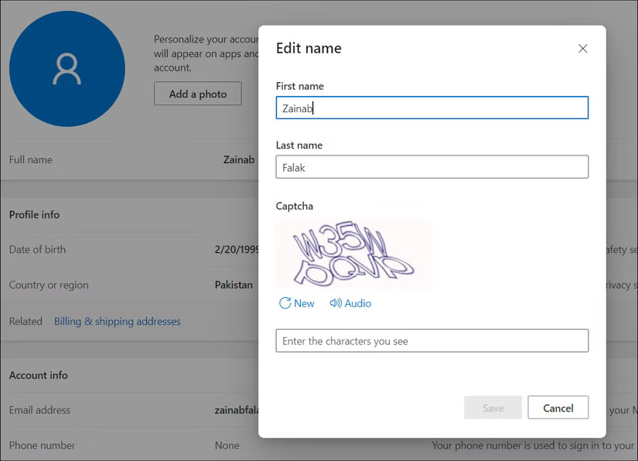Open Billing & shipping addresses link
The height and width of the screenshot is (461, 638).
click(x=117, y=321)
